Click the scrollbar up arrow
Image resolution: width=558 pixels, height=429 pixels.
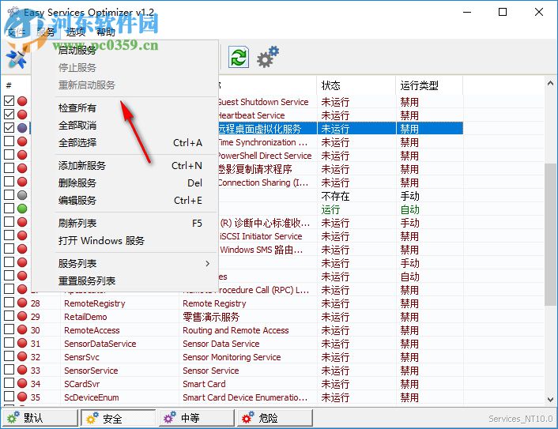tap(550, 84)
